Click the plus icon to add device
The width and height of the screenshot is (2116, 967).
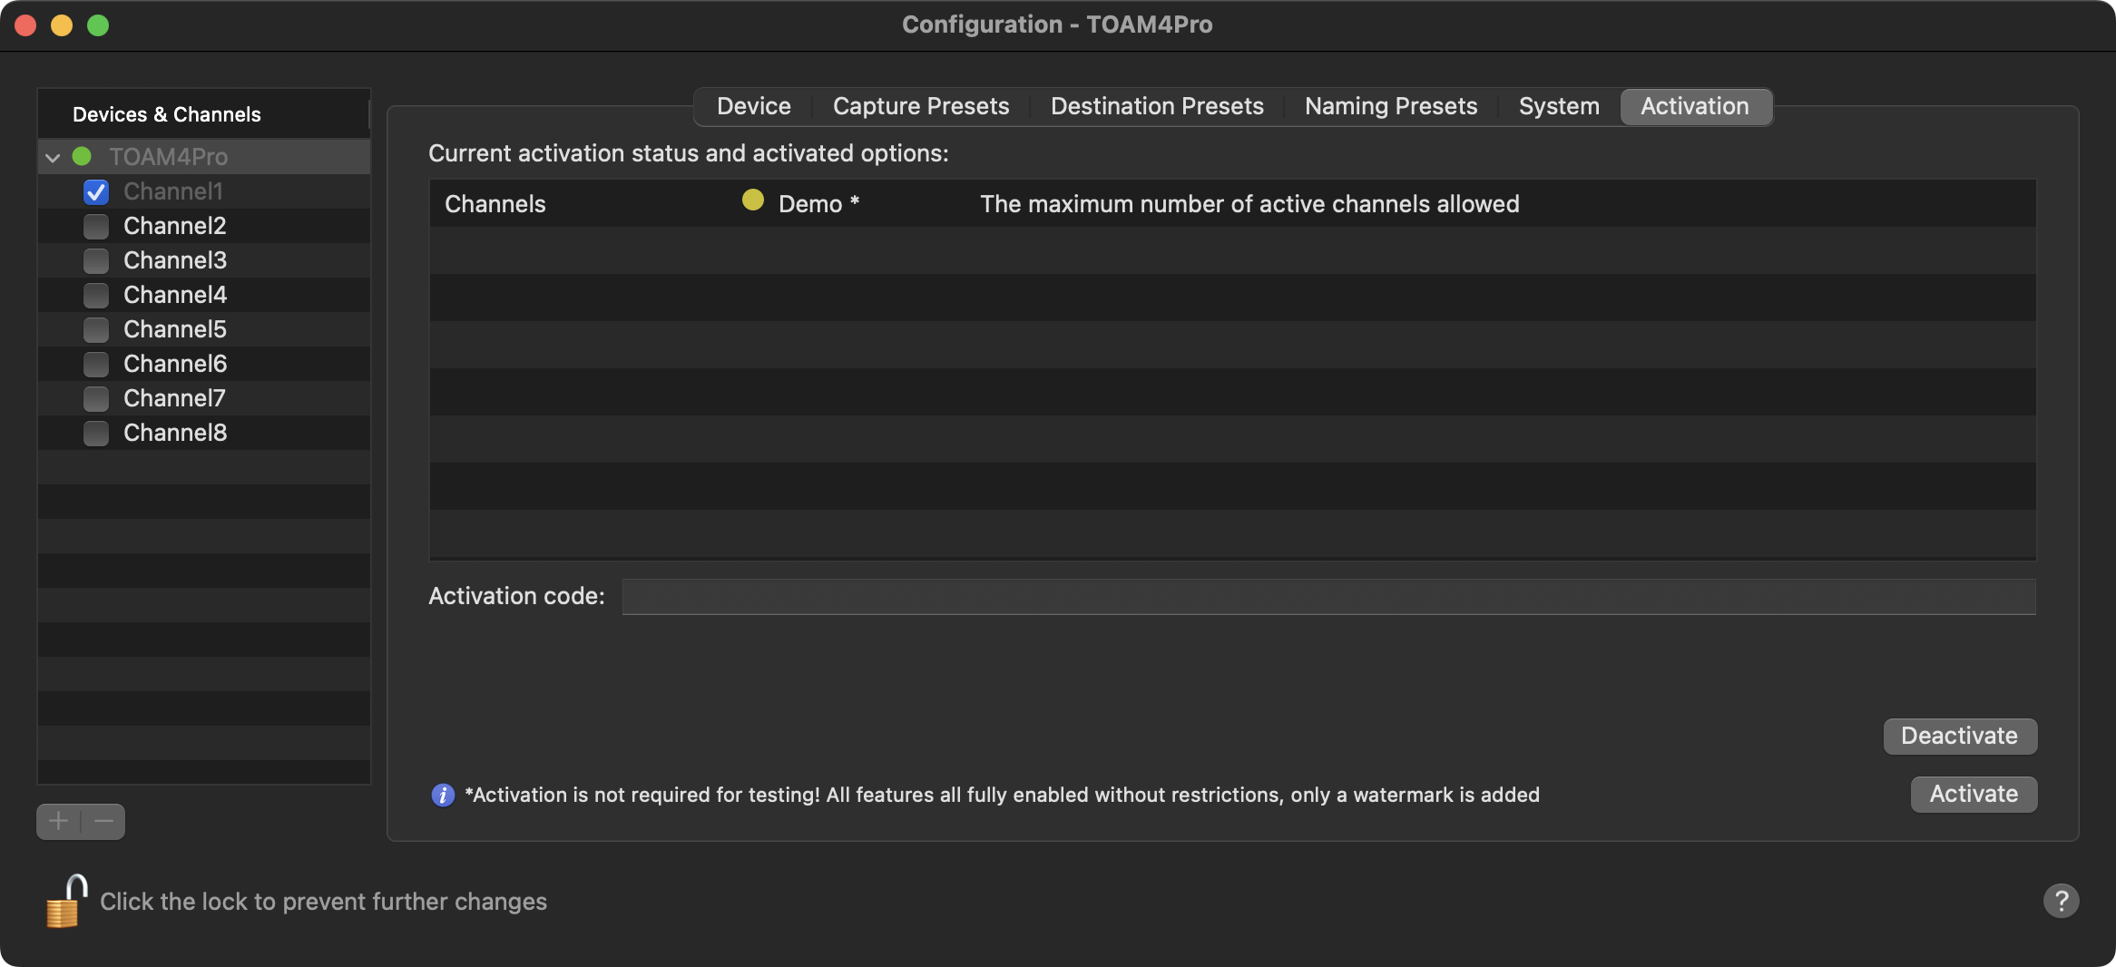click(x=59, y=822)
